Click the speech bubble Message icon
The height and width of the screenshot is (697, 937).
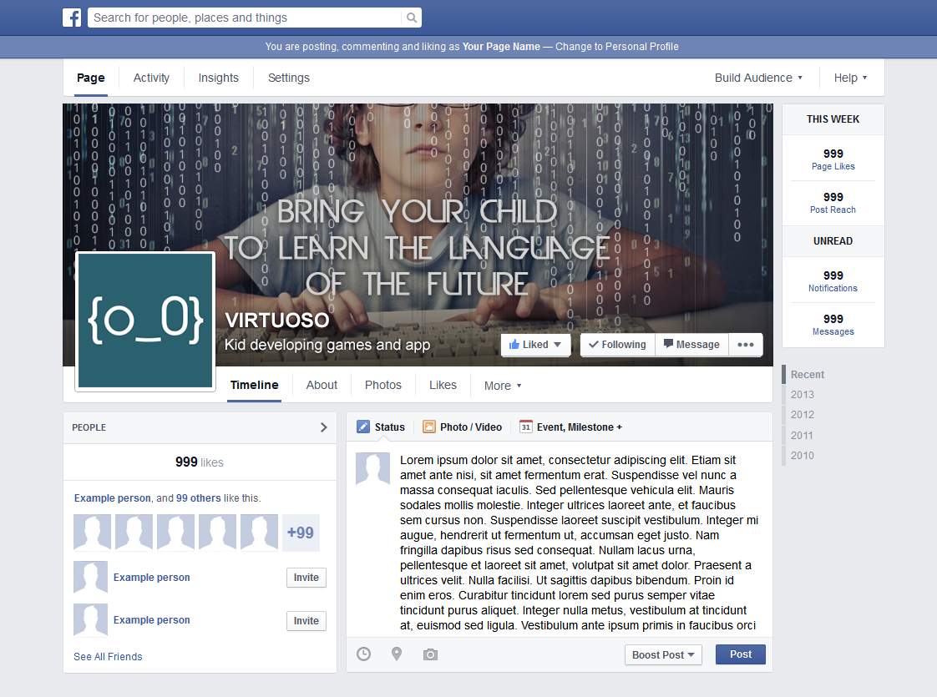point(668,343)
